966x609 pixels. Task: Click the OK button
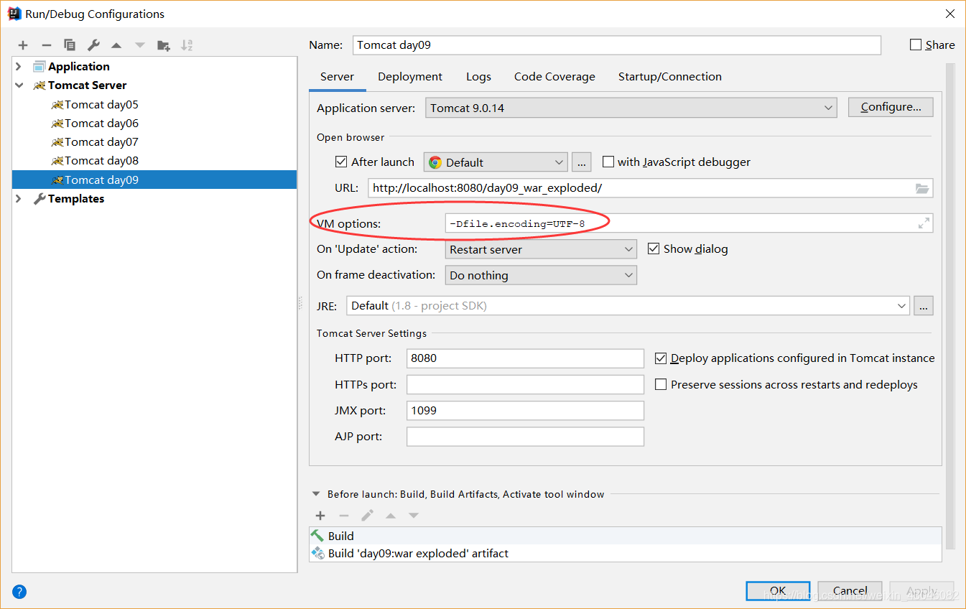[778, 591]
